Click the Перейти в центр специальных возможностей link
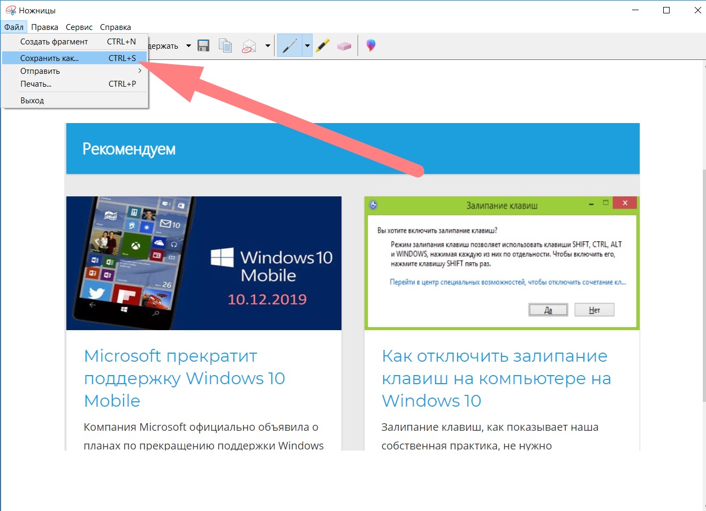Image resolution: width=706 pixels, height=511 pixels. (x=507, y=282)
